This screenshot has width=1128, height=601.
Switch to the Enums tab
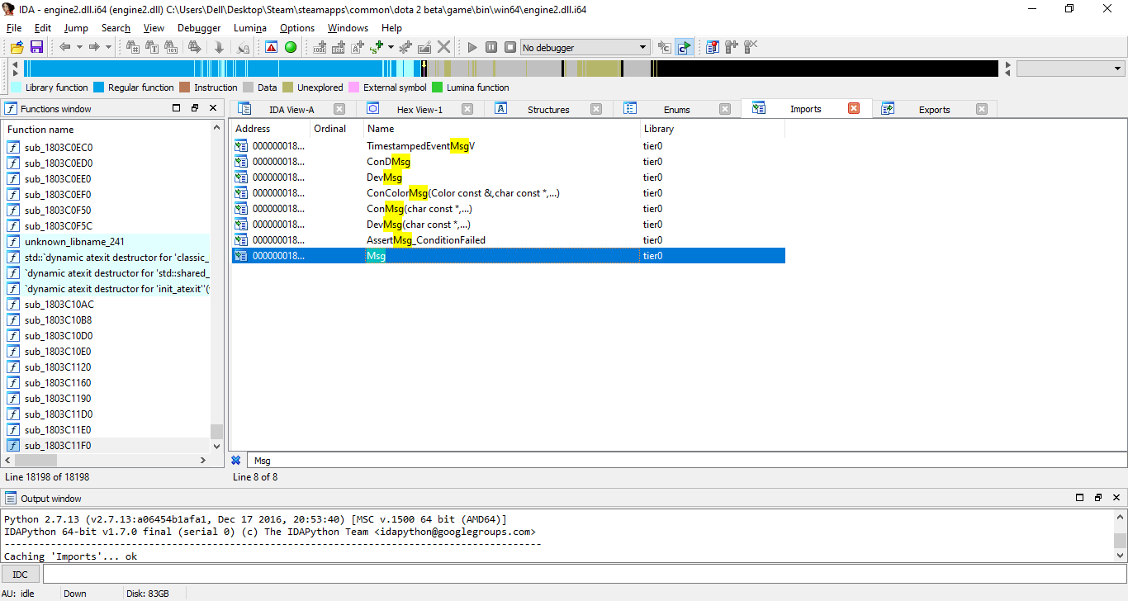[x=676, y=109]
